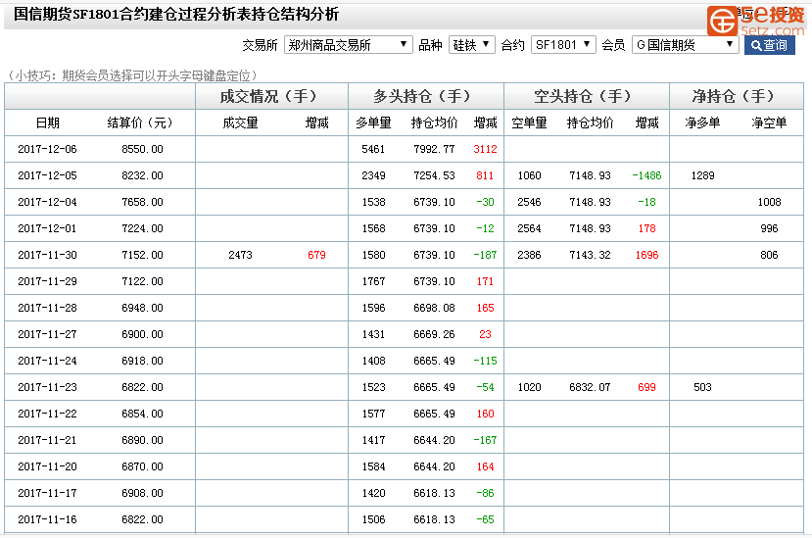Click short average price 7143.32
812x538 pixels.
[x=590, y=255]
